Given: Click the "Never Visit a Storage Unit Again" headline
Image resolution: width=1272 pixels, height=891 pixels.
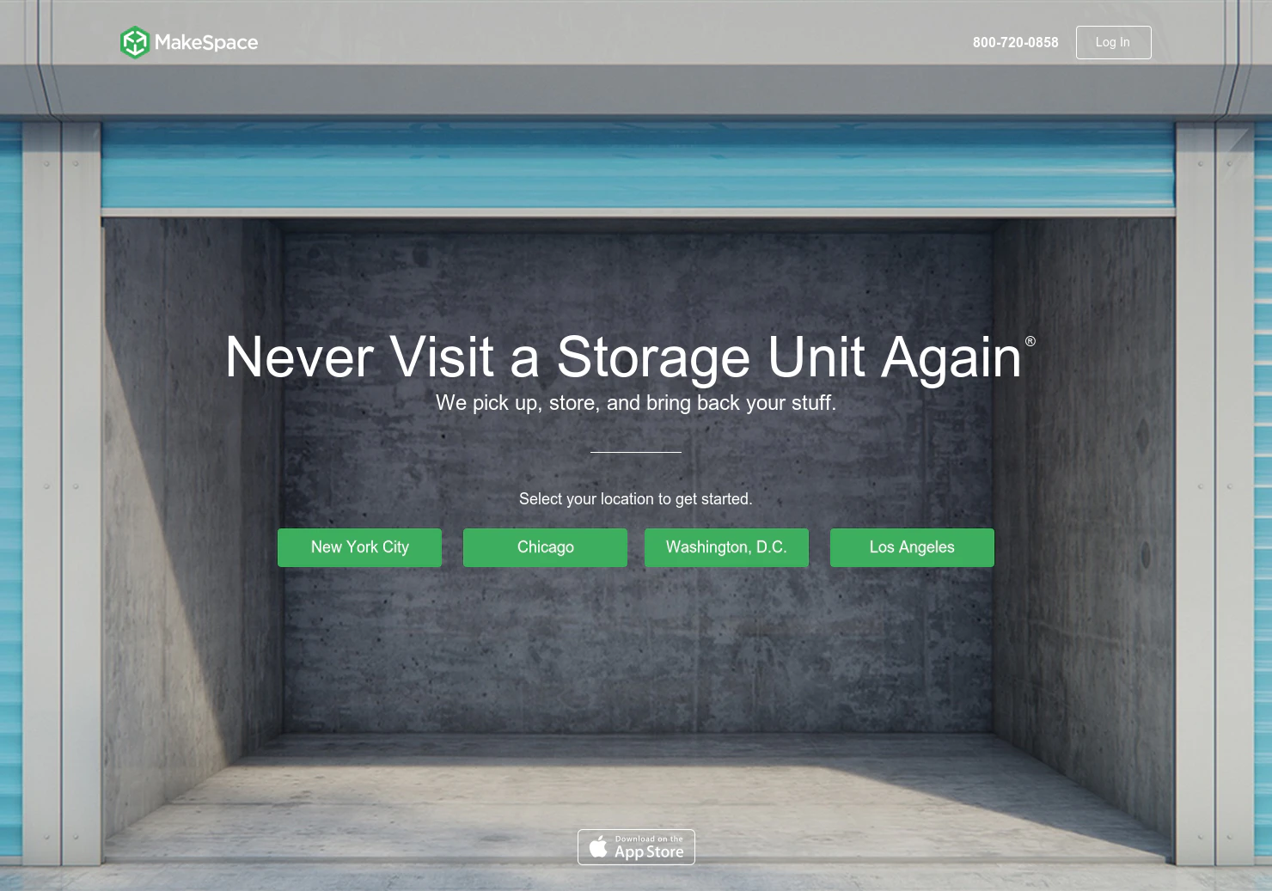Looking at the screenshot, I should [623, 357].
